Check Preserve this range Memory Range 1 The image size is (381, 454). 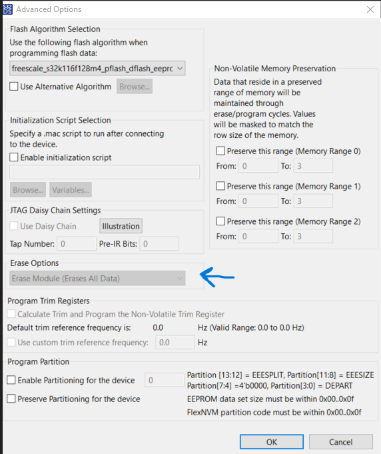220,186
